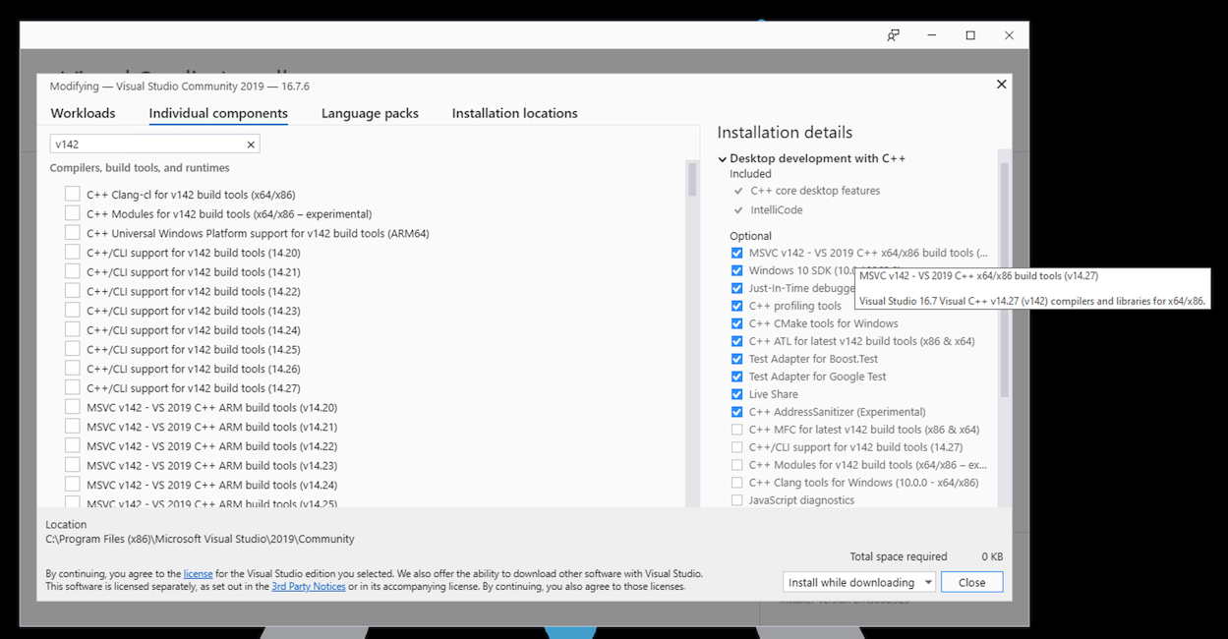The width and height of the screenshot is (1228, 639).
Task: Click the feedback icon in title bar
Action: pos(893,35)
